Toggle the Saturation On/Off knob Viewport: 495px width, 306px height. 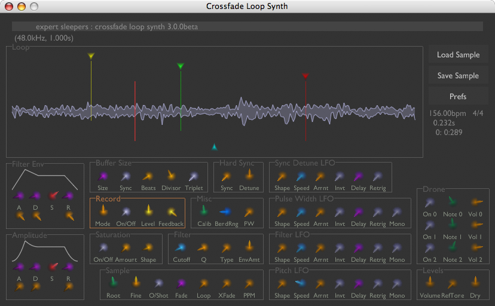(x=103, y=248)
